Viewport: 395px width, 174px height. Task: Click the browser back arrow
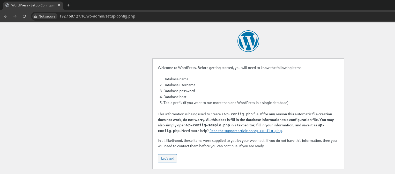(x=6, y=16)
